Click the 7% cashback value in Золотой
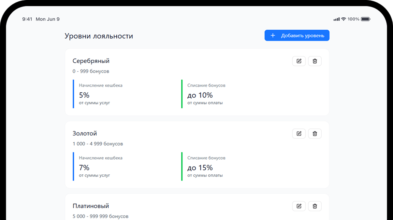The height and width of the screenshot is (220, 393). coord(84,168)
